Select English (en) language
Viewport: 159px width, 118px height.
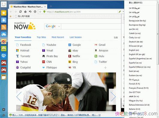click(x=134, y=50)
